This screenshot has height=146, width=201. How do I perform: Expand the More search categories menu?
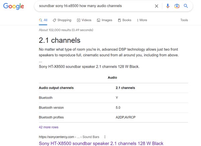pyautogui.click(x=142, y=20)
